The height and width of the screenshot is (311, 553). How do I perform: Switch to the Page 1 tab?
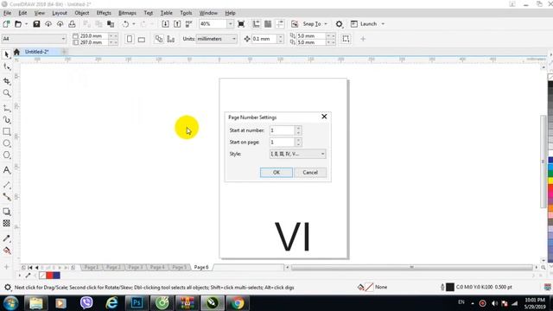(91, 267)
